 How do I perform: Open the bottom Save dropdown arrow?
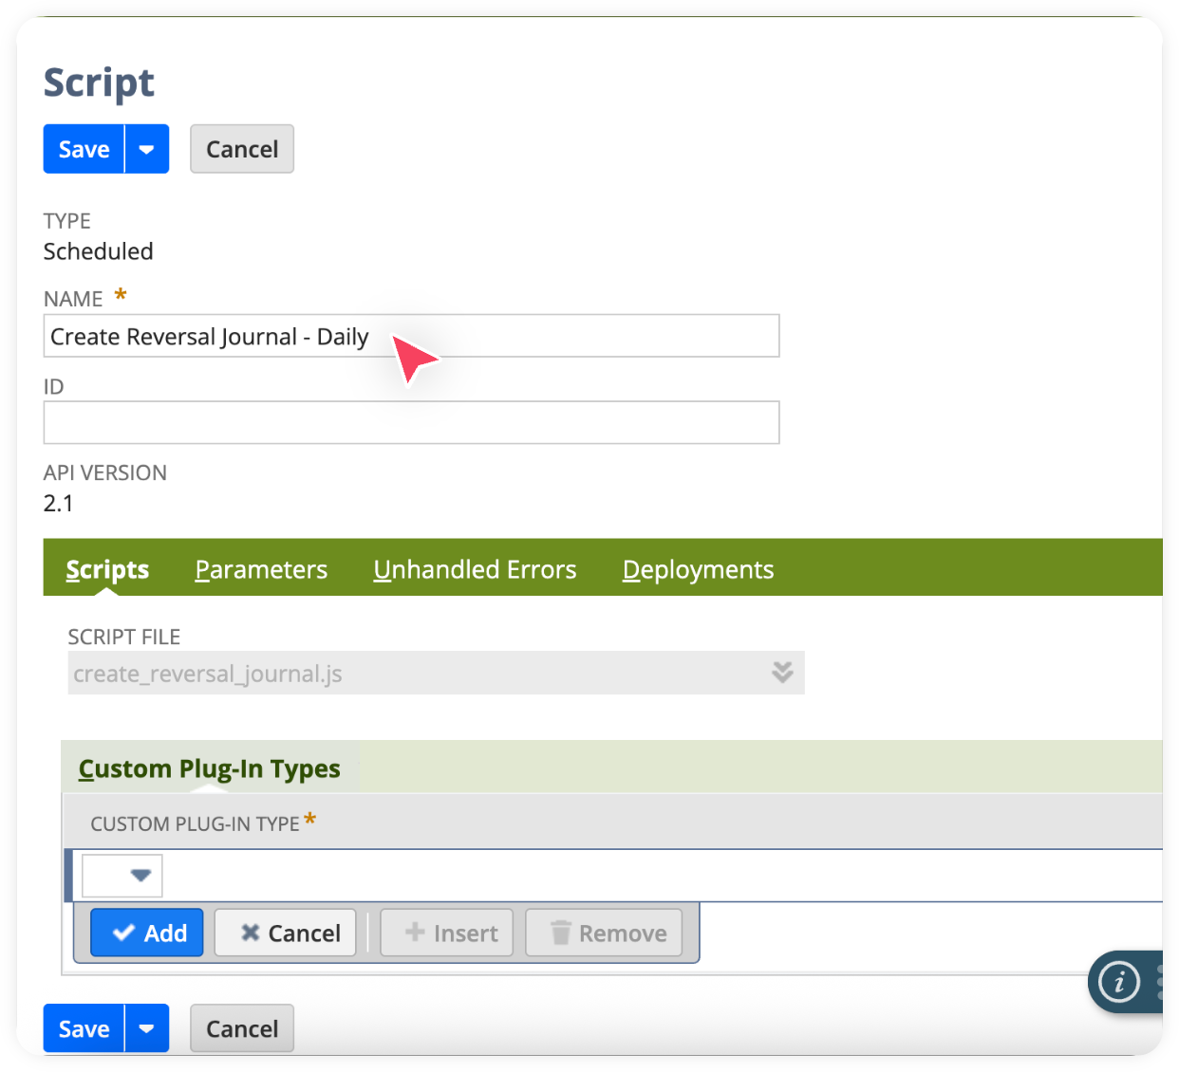(147, 1028)
